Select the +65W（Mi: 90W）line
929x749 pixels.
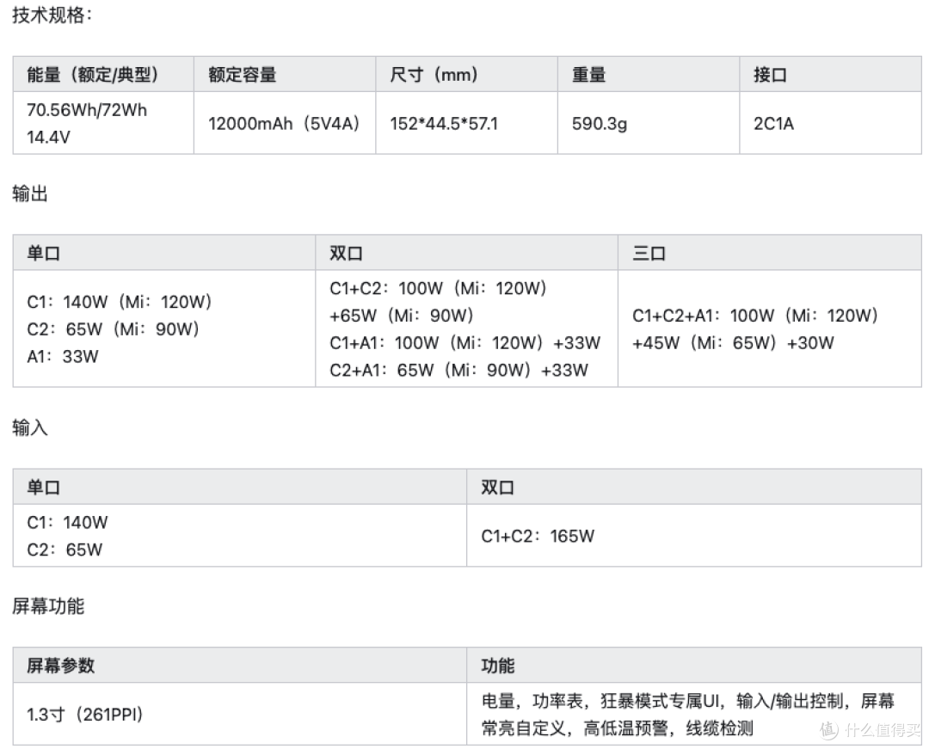(401, 316)
